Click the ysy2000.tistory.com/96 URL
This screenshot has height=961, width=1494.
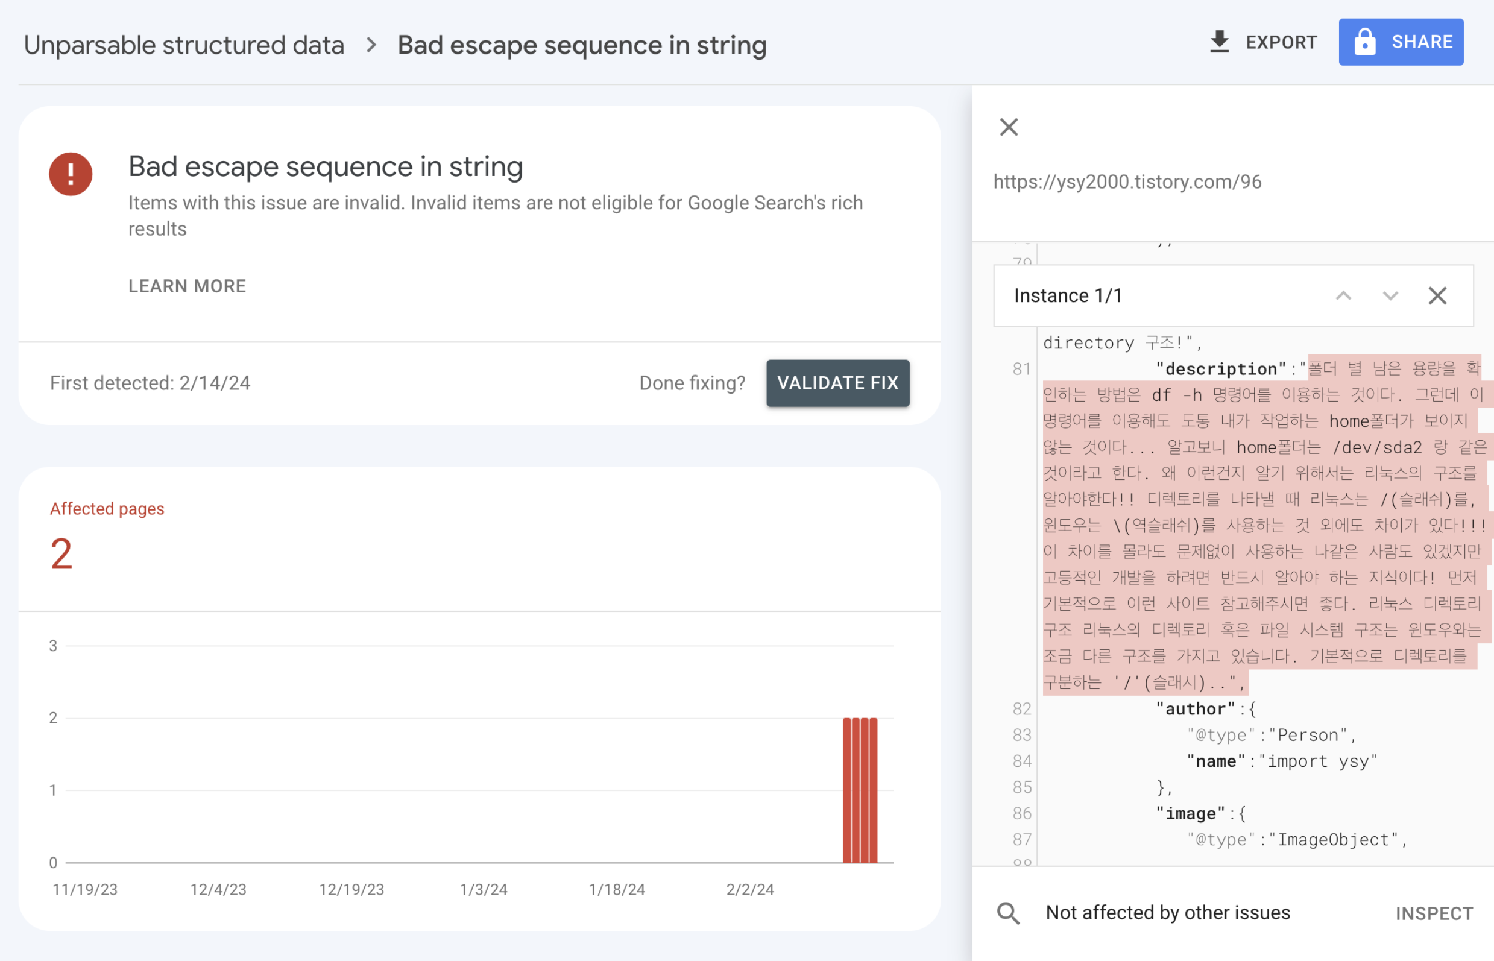[1127, 181]
